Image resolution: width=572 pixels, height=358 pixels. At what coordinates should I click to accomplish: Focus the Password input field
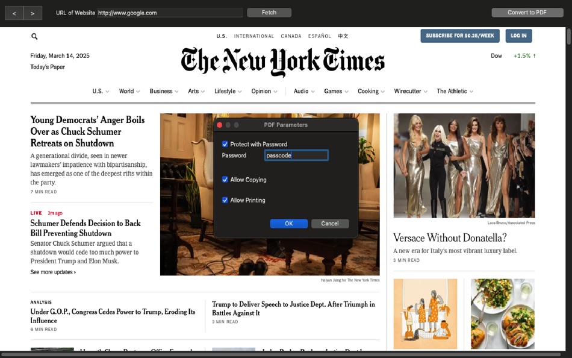coord(296,155)
